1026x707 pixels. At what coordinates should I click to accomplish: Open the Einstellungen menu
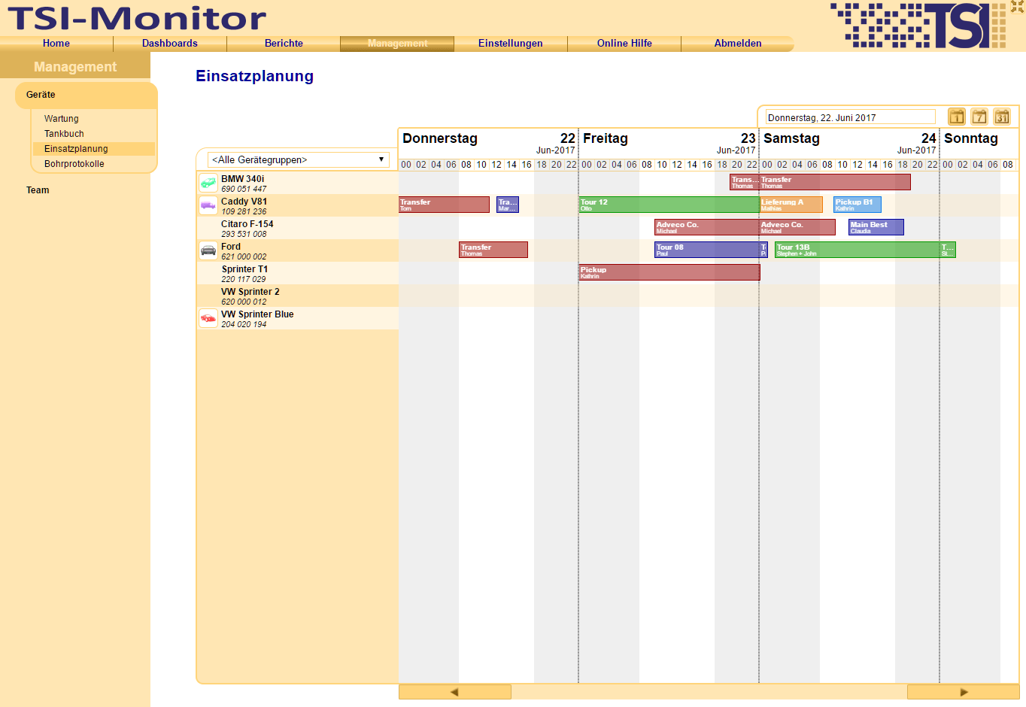(511, 44)
